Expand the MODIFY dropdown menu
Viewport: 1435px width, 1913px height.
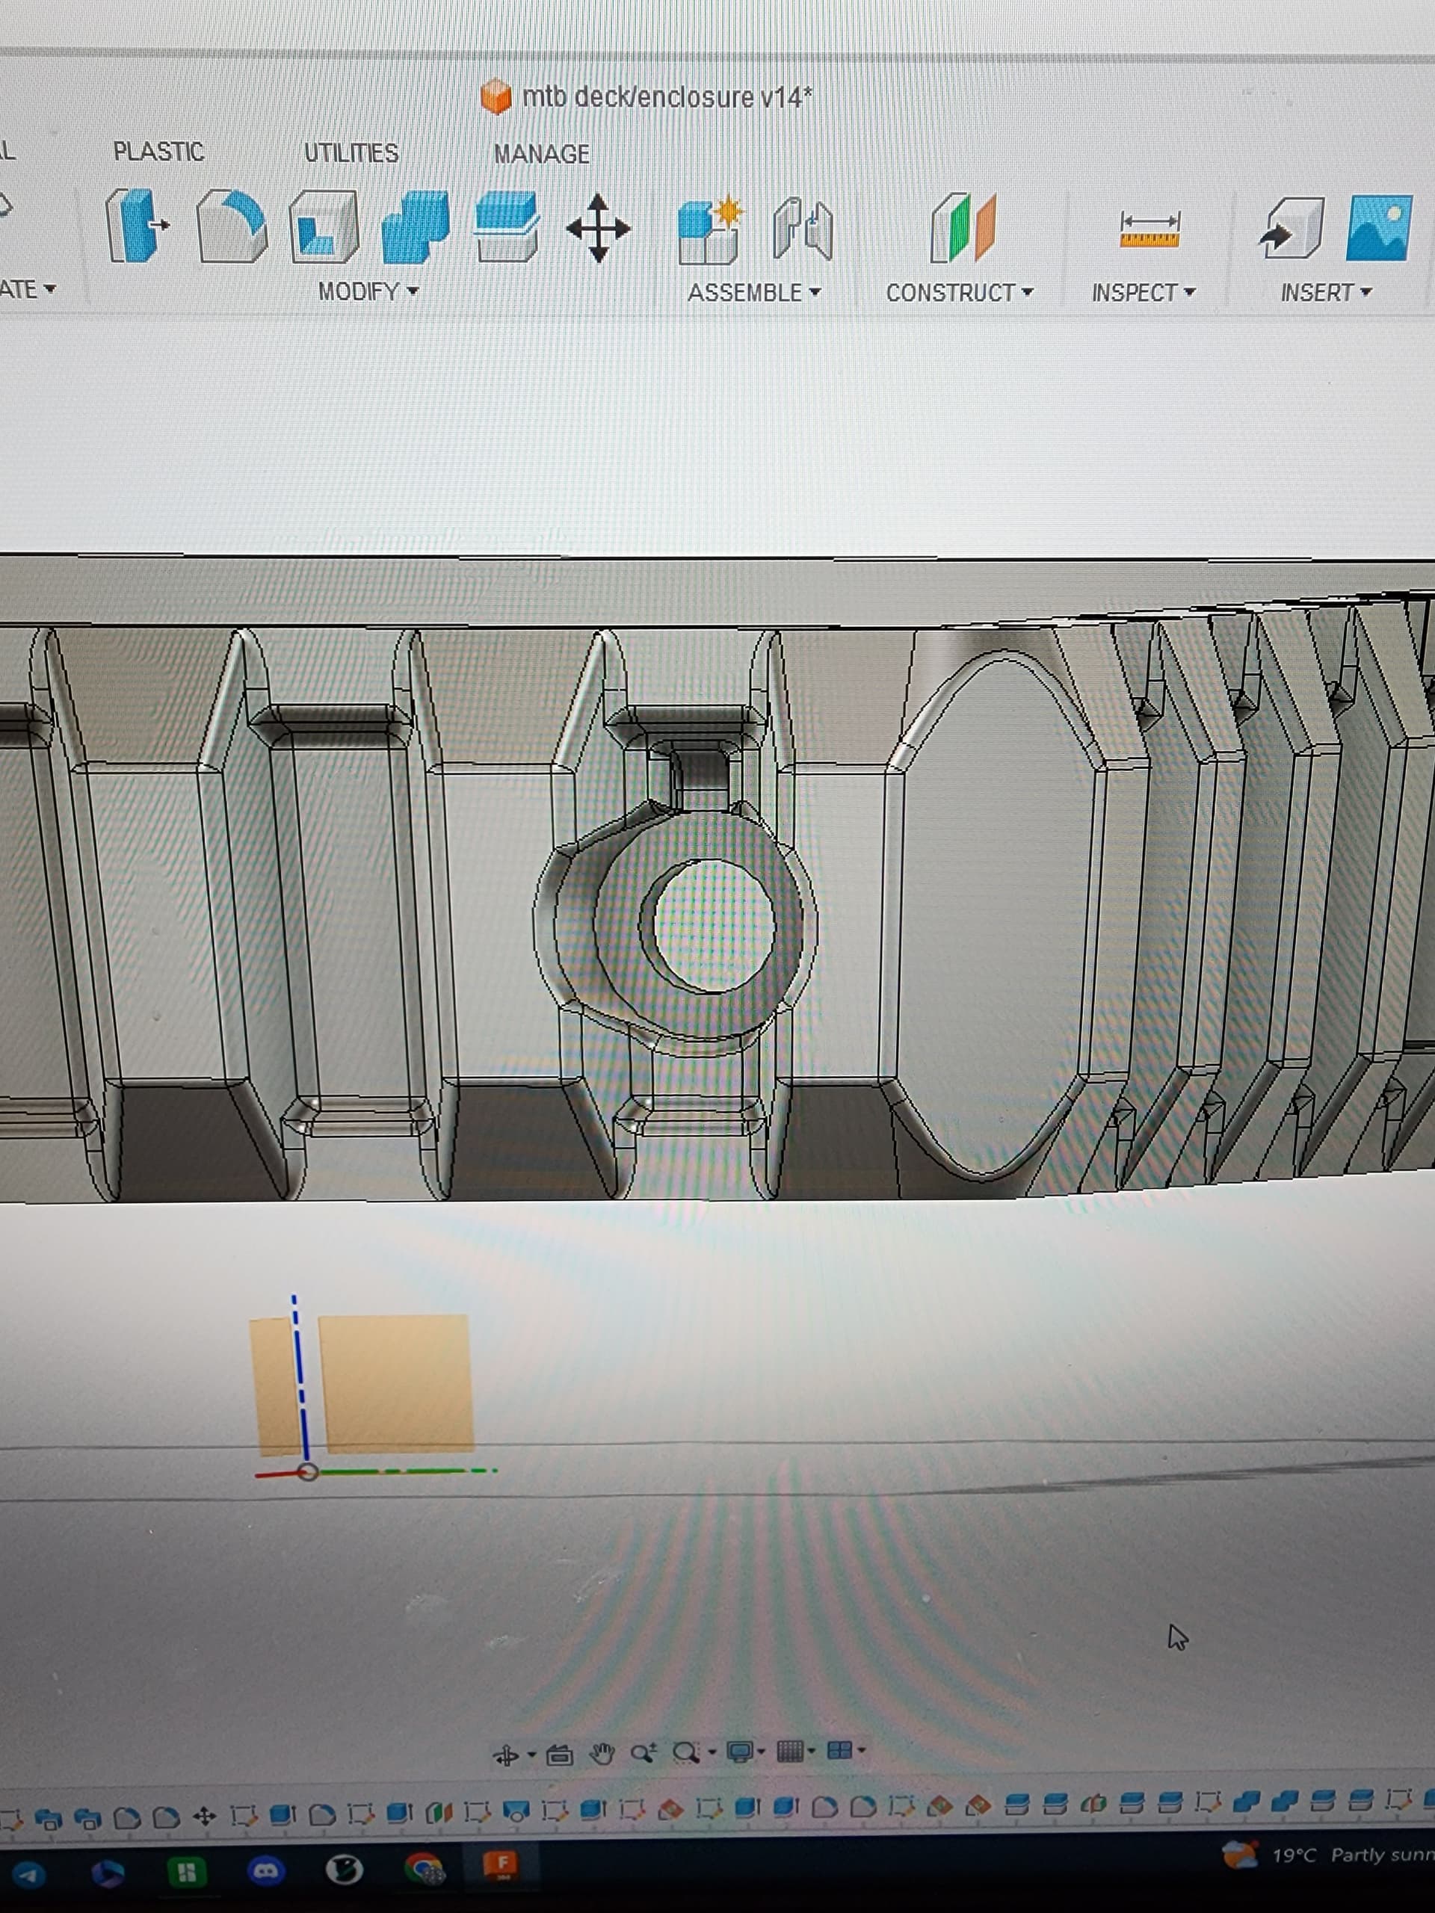click(368, 291)
